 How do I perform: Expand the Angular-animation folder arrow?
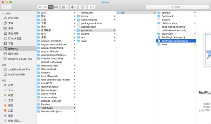point(74,41)
